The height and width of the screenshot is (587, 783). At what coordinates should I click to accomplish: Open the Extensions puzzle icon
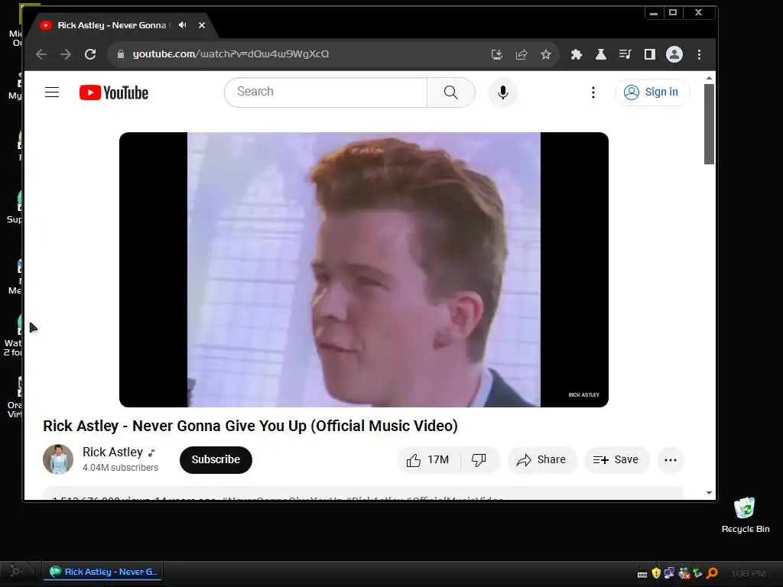577,54
